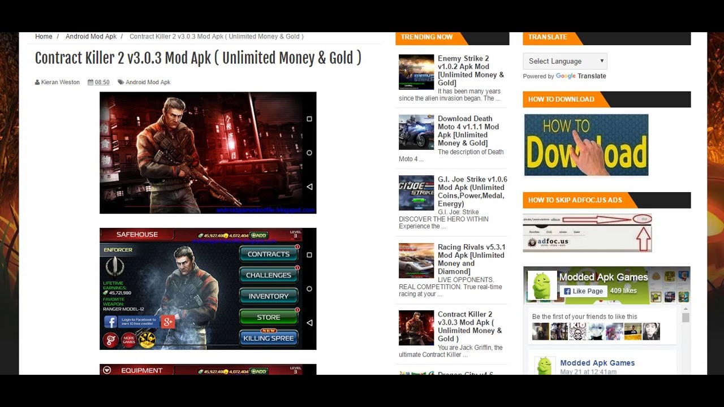Image resolution: width=724 pixels, height=407 pixels.
Task: Open the Select Language dropdown
Action: [x=565, y=61]
